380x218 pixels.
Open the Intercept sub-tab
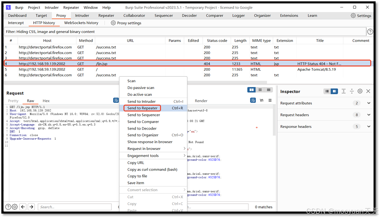[x=16, y=23]
